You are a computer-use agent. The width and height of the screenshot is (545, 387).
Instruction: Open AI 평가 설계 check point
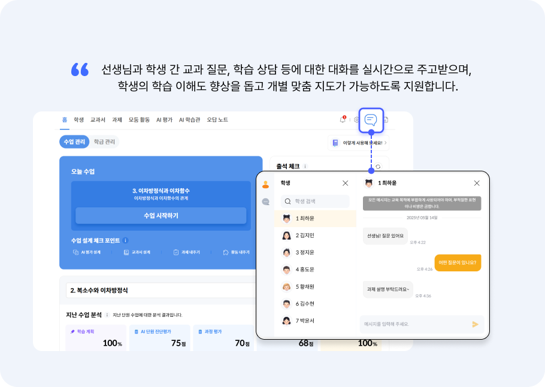(x=87, y=252)
